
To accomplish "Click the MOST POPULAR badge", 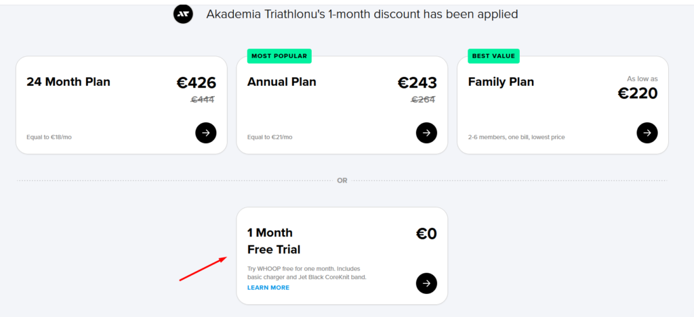I will pyautogui.click(x=279, y=55).
